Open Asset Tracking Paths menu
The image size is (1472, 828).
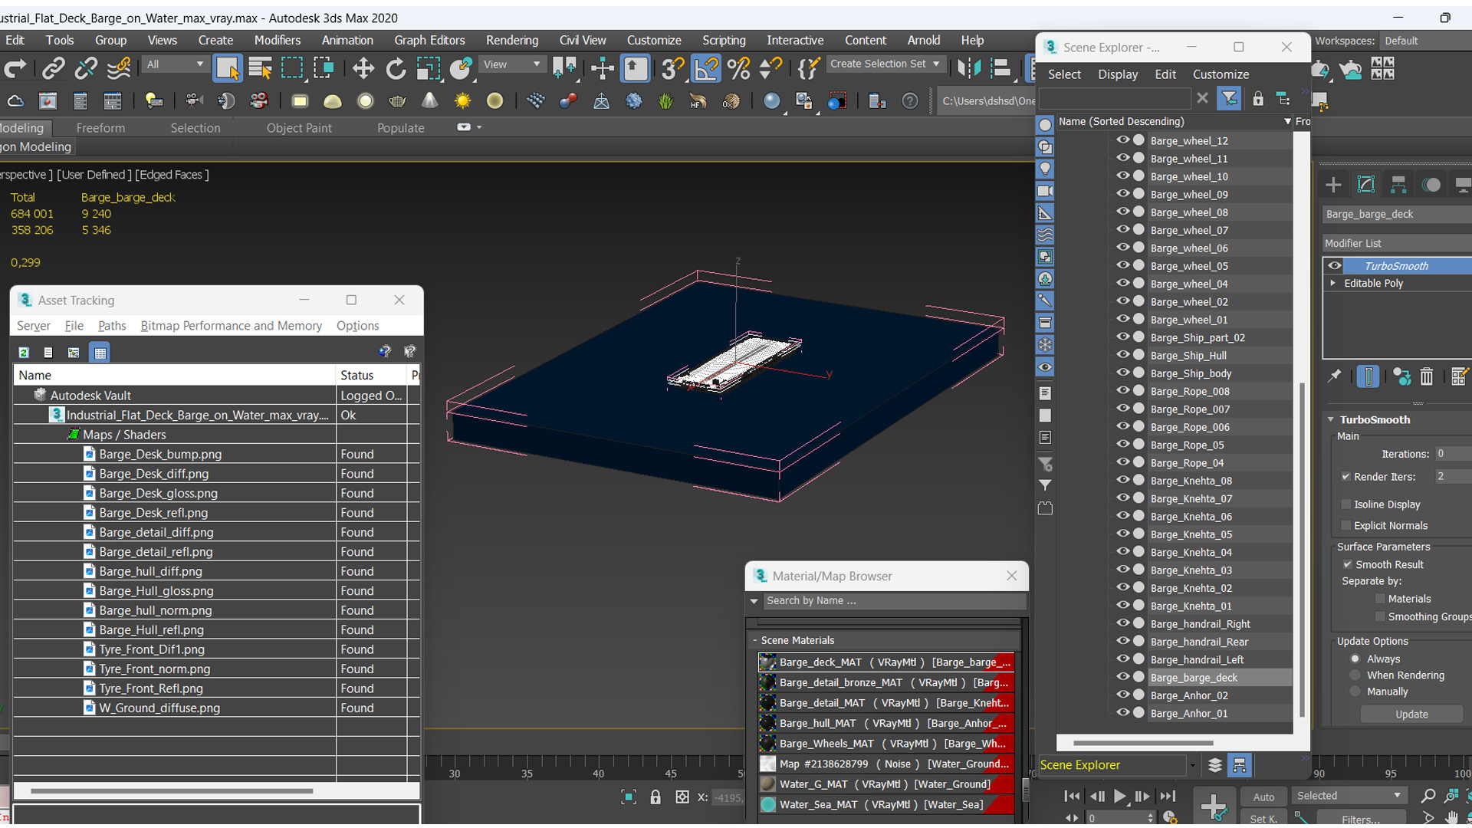pyautogui.click(x=112, y=326)
